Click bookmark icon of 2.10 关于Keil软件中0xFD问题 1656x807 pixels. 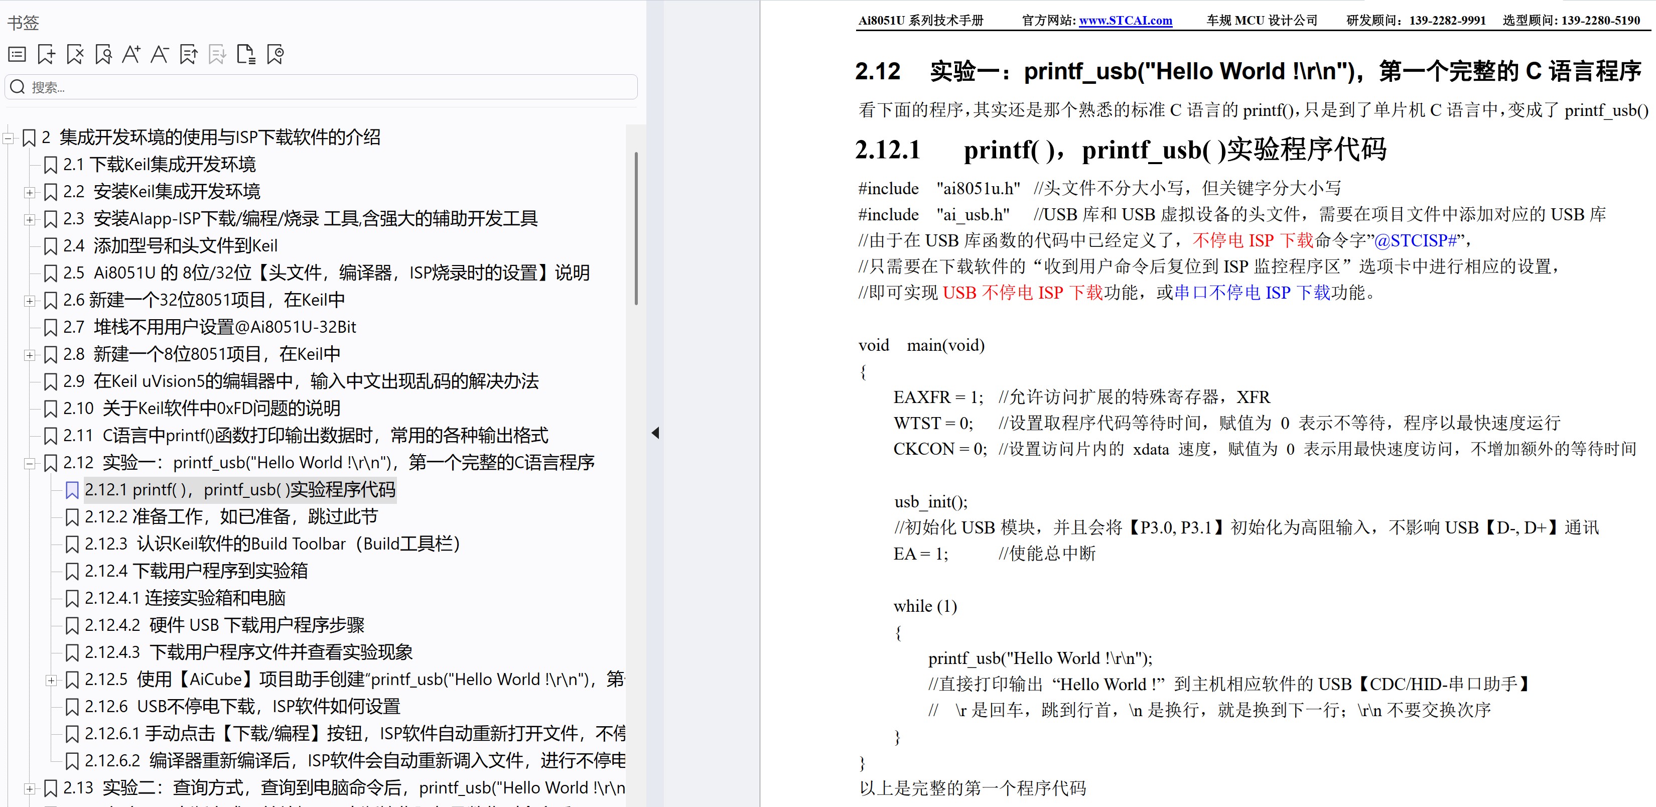tap(50, 409)
